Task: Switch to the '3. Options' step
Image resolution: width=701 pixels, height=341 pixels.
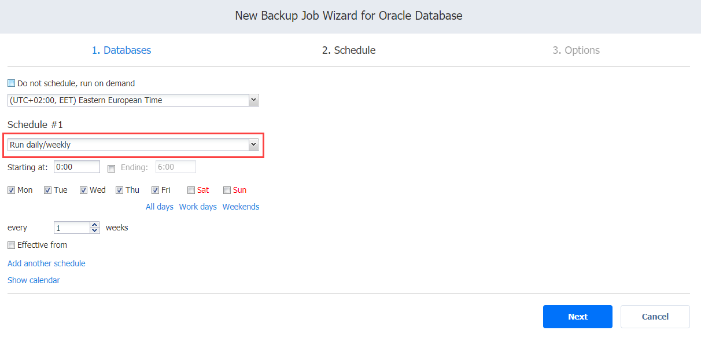Action: click(x=576, y=50)
